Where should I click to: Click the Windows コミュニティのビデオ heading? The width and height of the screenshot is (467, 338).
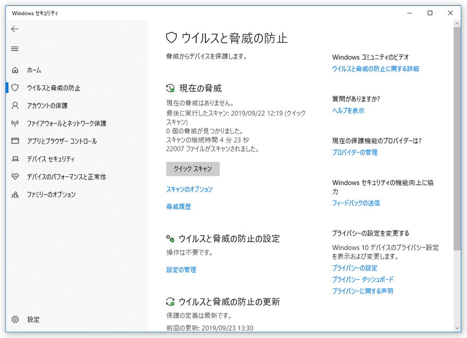tap(371, 57)
